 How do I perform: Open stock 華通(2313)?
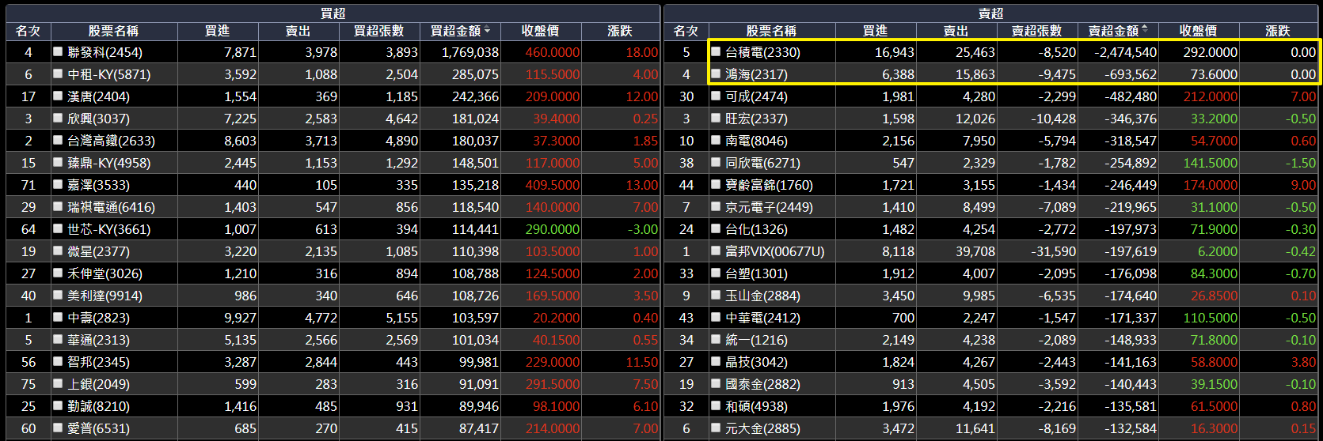[98, 340]
